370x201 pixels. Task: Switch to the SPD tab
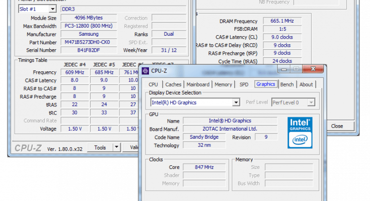(244, 84)
